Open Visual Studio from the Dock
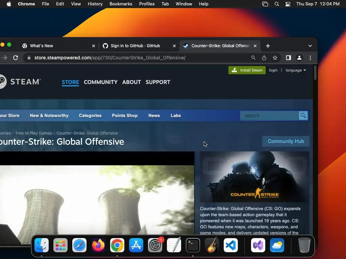Screen dimensions: 346x259 (258, 245)
